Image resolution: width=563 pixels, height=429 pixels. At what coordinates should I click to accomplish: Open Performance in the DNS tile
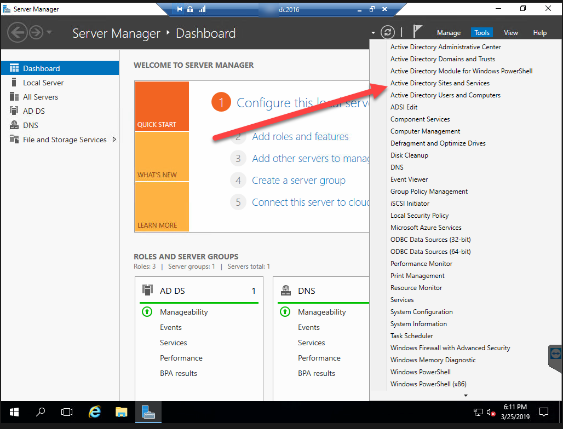[319, 358]
